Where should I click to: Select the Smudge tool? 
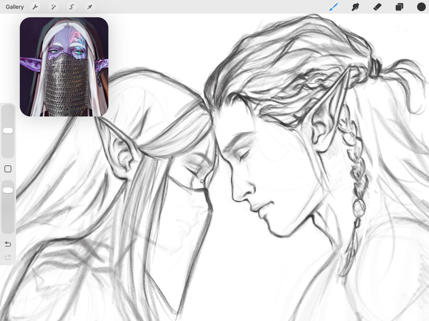(x=355, y=7)
